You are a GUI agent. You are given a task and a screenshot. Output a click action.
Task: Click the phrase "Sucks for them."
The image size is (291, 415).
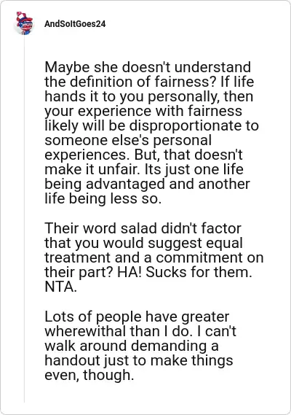point(199,272)
